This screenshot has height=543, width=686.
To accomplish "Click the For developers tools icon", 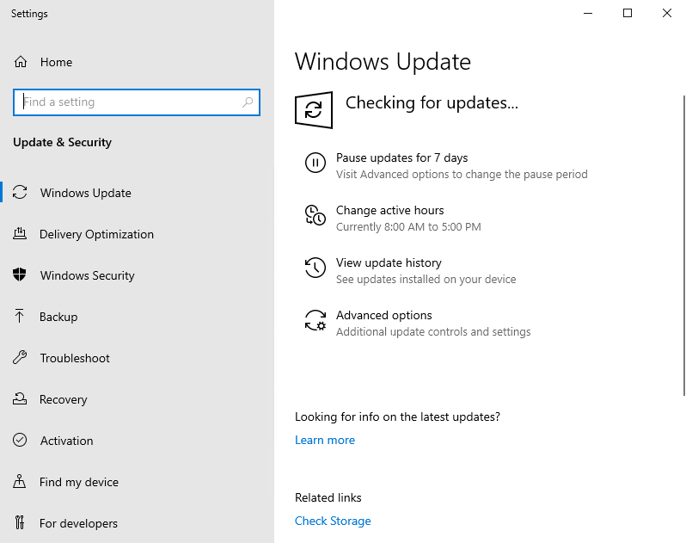I will (x=20, y=522).
